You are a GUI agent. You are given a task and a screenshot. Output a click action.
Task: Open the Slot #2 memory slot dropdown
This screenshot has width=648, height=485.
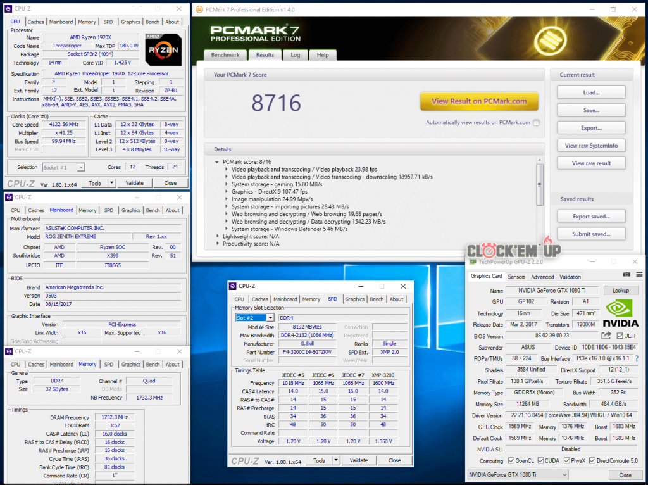[254, 317]
